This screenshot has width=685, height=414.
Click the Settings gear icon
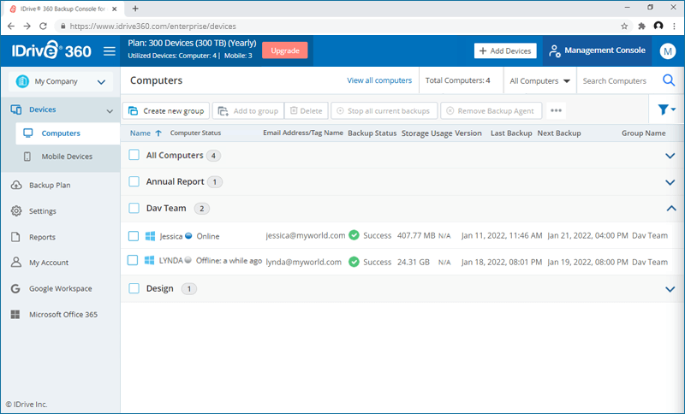pyautogui.click(x=16, y=211)
